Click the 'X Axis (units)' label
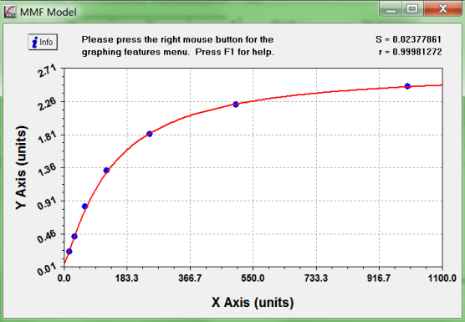465x322 pixels. click(253, 303)
